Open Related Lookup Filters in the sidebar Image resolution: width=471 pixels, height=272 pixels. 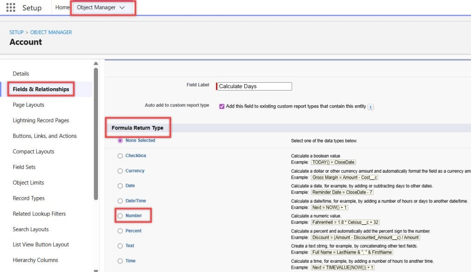click(x=39, y=214)
